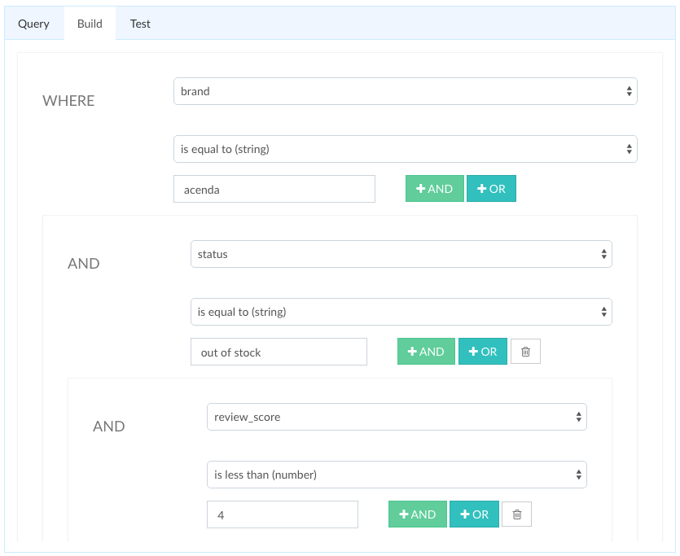Add AND condition to review_score row
The height and width of the screenshot is (556, 680).
418,514
